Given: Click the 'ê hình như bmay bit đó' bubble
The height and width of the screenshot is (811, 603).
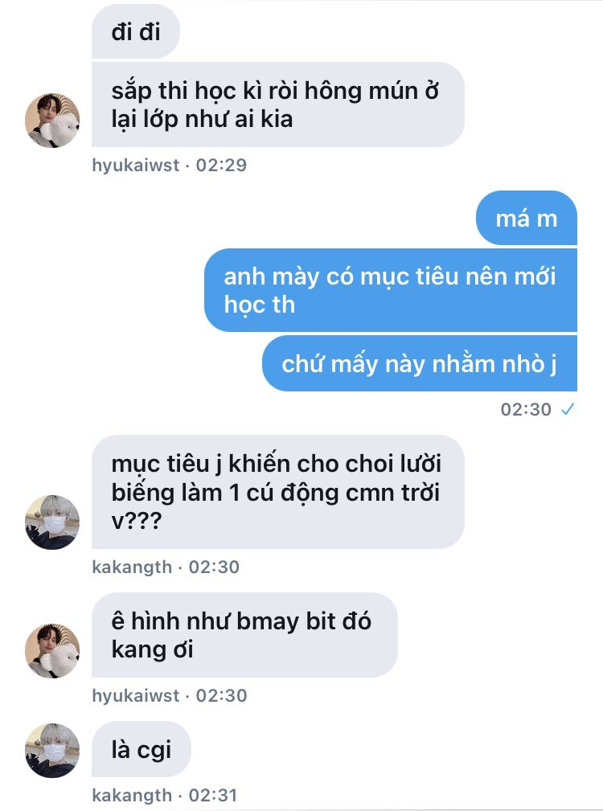Looking at the screenshot, I should [244, 635].
